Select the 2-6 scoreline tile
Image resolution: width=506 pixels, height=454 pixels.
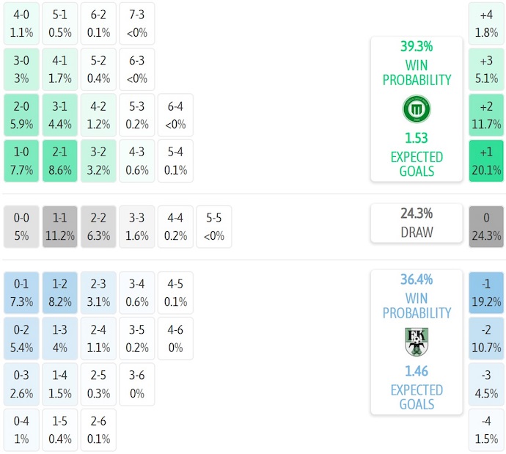pos(98,430)
